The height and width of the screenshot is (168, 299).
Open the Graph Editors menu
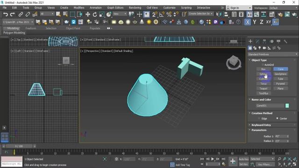(x=115, y=7)
